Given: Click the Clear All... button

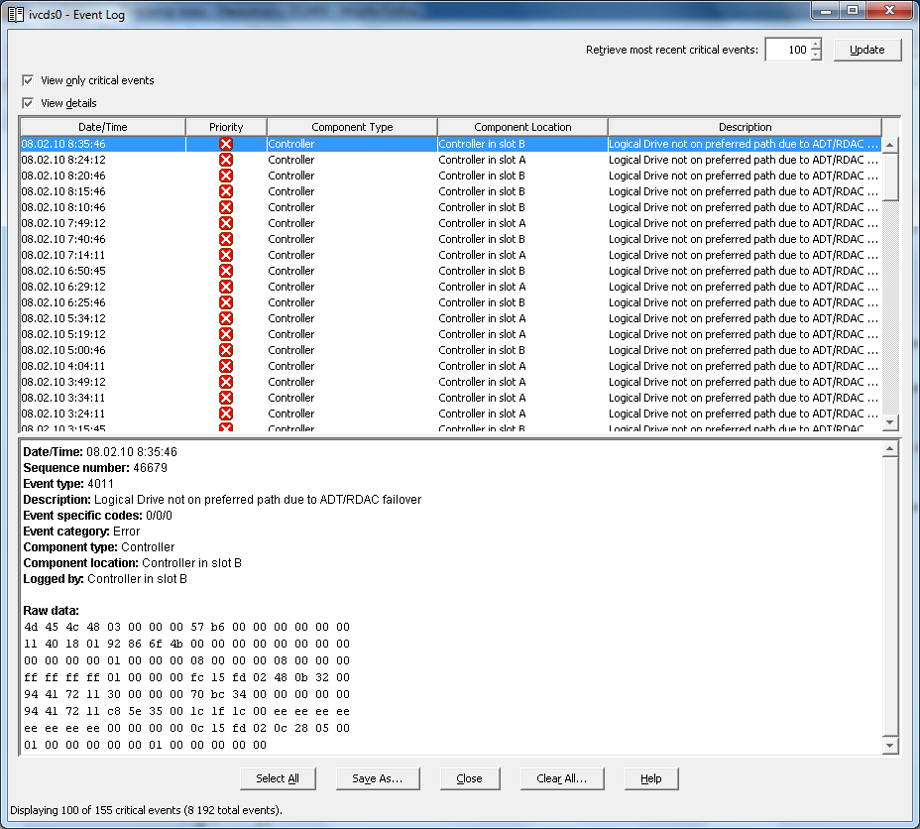Looking at the screenshot, I should [x=562, y=778].
